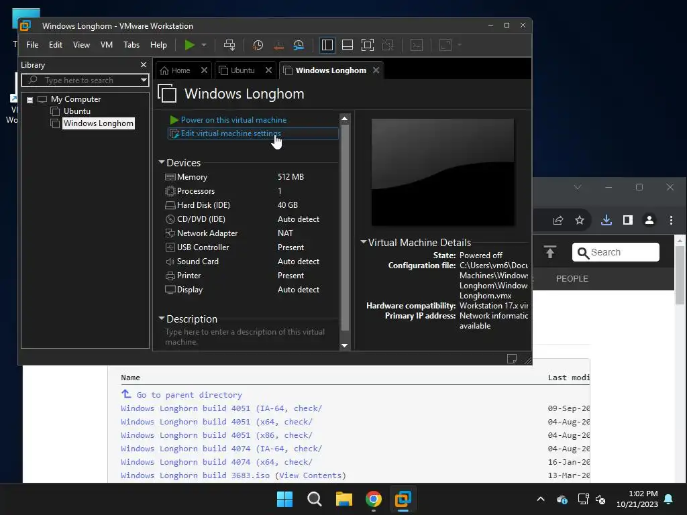Open the Edit menu
The width and height of the screenshot is (687, 515).
55,45
